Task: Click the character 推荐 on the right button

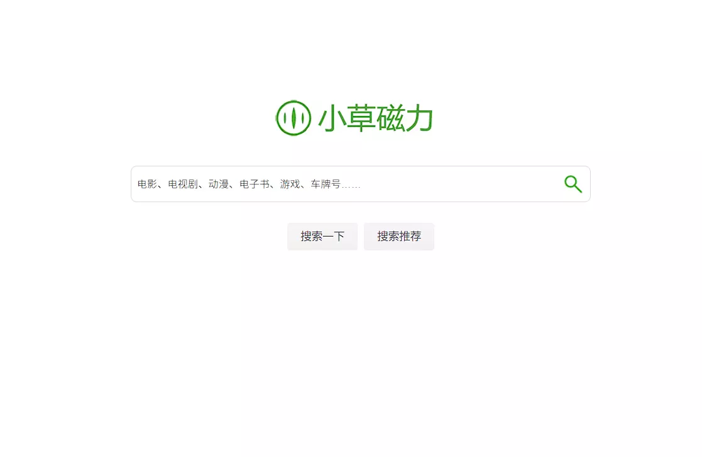Action: (410, 236)
